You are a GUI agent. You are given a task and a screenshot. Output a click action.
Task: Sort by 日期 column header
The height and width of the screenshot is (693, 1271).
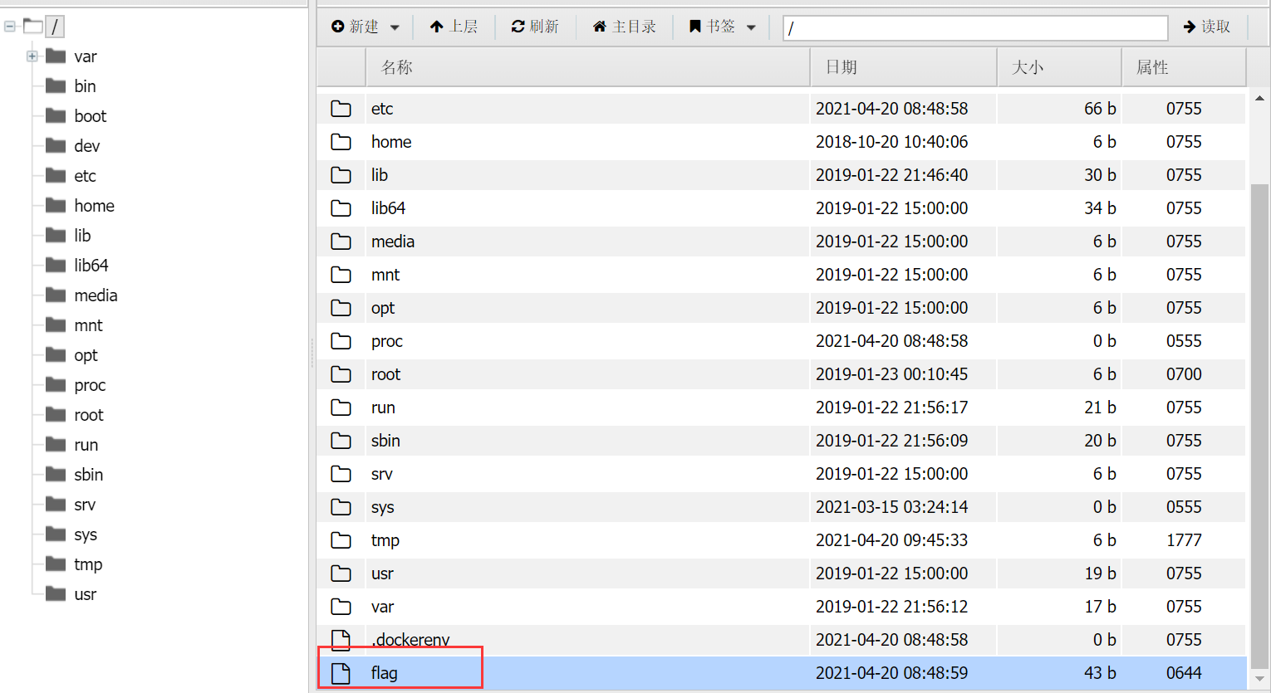pyautogui.click(x=904, y=67)
